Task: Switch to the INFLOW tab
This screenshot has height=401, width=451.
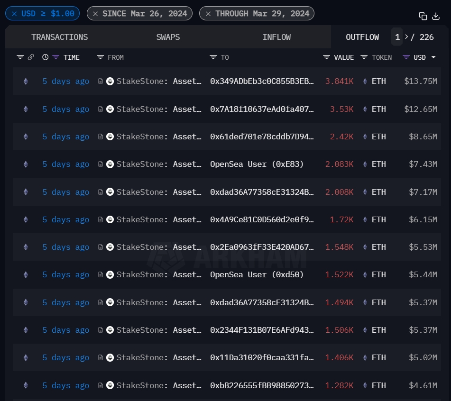Action: pyautogui.click(x=276, y=37)
